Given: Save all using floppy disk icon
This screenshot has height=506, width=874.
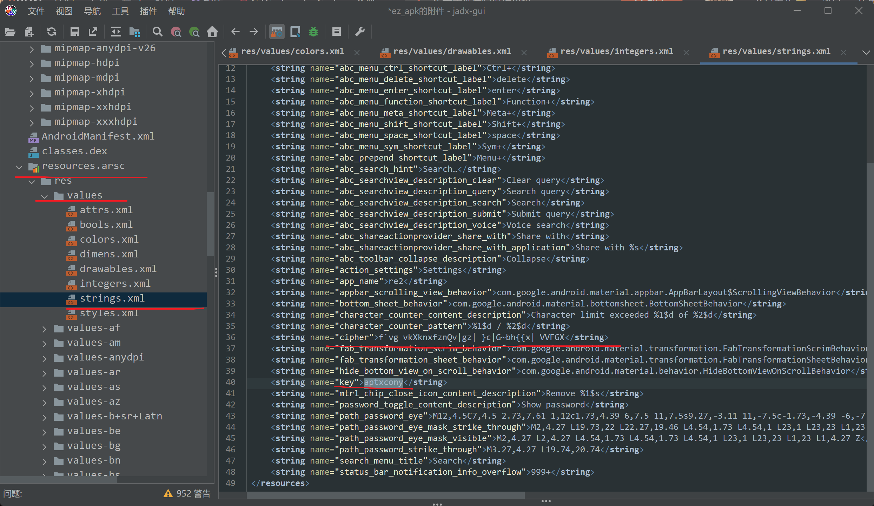Looking at the screenshot, I should coord(74,32).
